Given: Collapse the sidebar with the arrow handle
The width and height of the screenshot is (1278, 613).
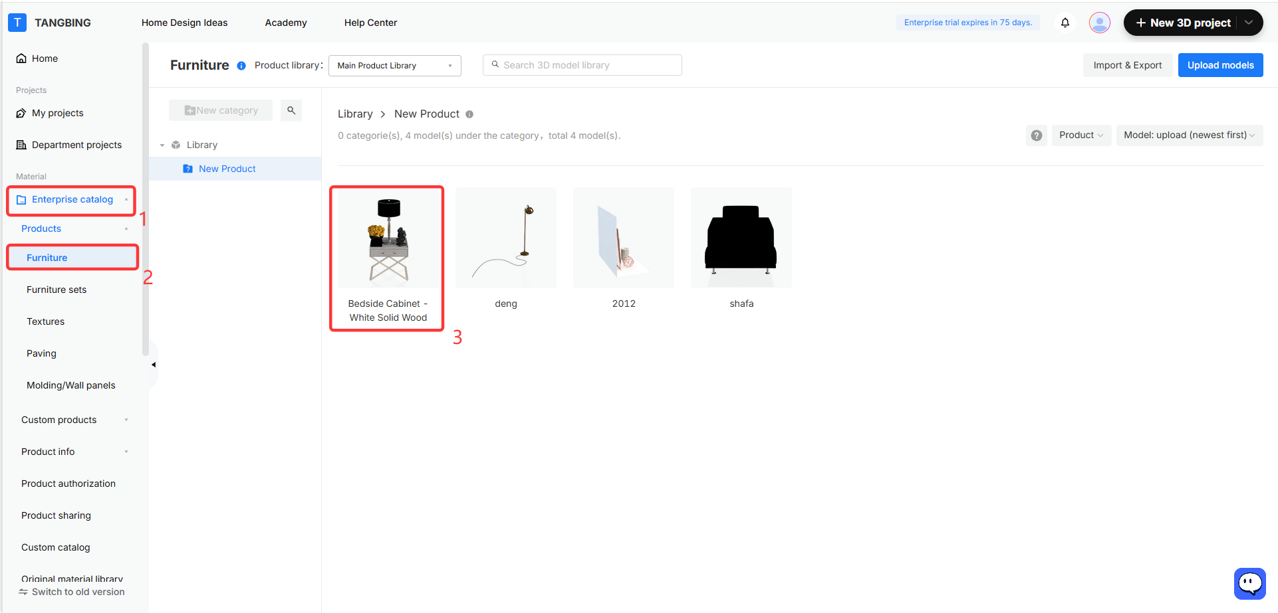Looking at the screenshot, I should click(154, 365).
